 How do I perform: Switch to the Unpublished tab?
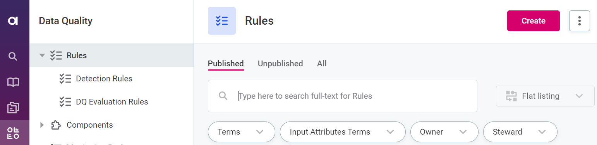pyautogui.click(x=280, y=64)
